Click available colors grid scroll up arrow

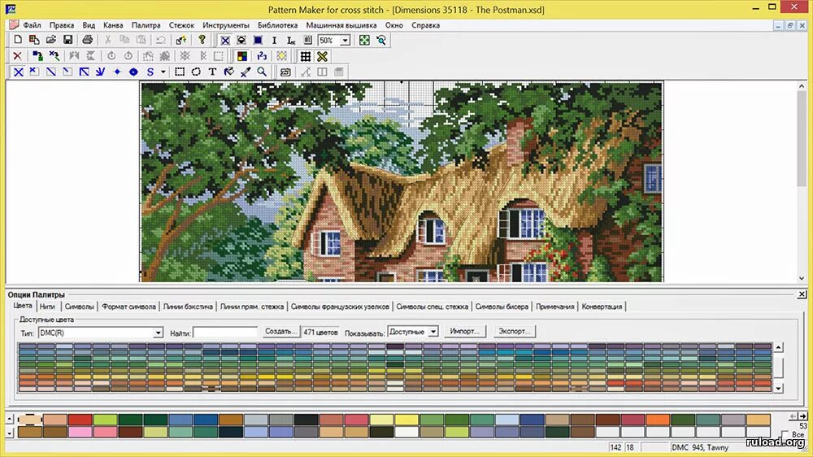pos(778,347)
